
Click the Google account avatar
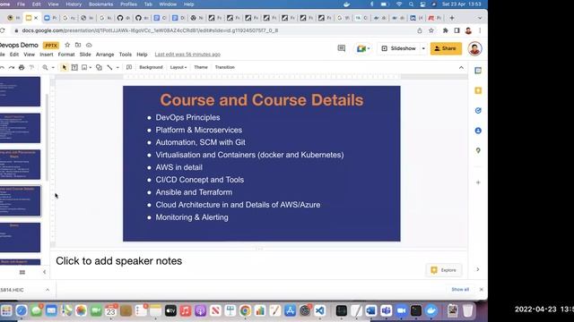tap(474, 48)
